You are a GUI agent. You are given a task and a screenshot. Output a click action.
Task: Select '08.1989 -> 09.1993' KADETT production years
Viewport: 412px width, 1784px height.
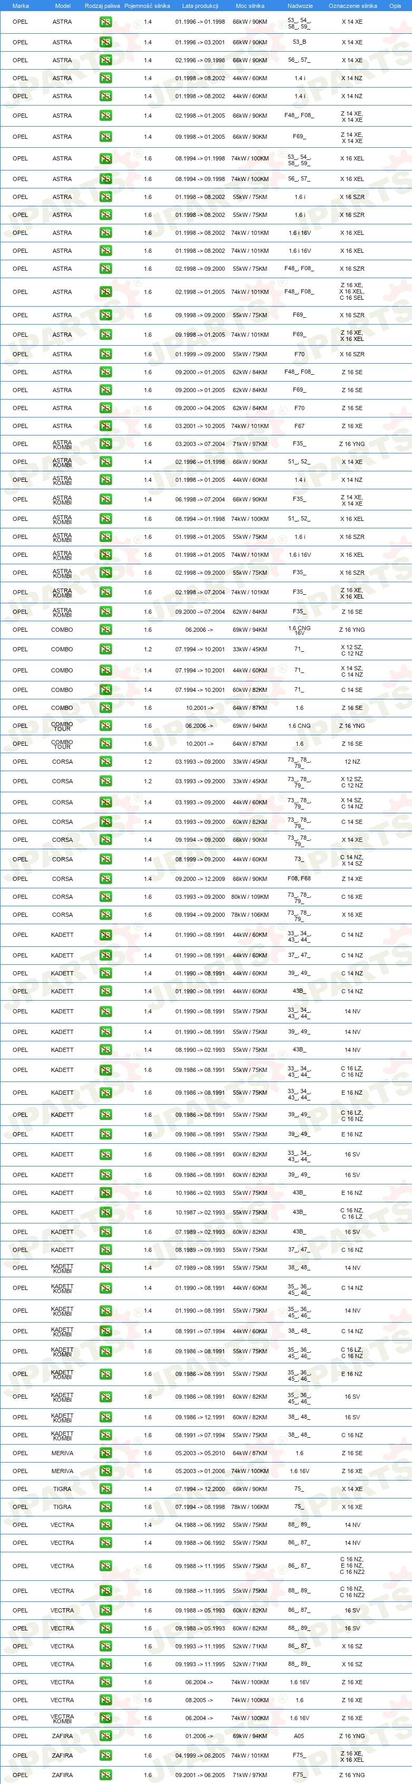pos(200,1250)
